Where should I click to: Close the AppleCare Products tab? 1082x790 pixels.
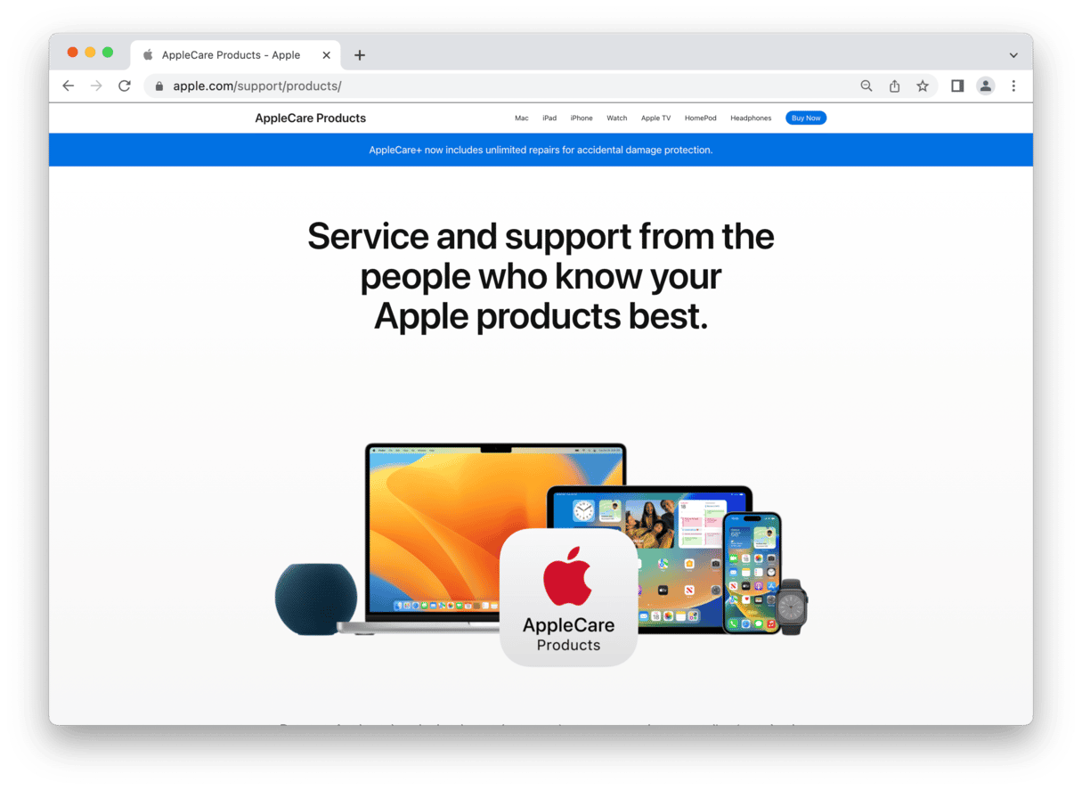(327, 55)
